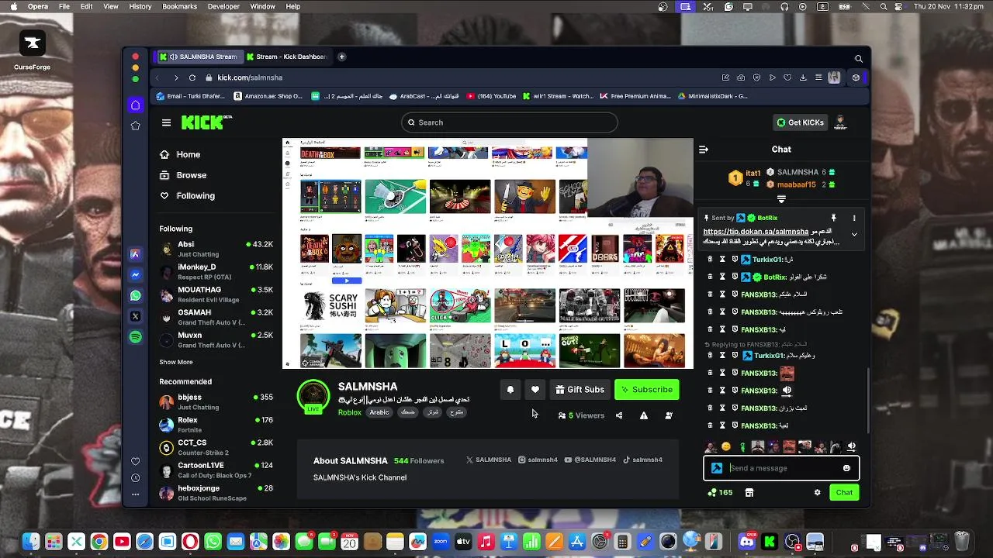Toggle stream notification bell
The width and height of the screenshot is (993, 558).
click(510, 390)
